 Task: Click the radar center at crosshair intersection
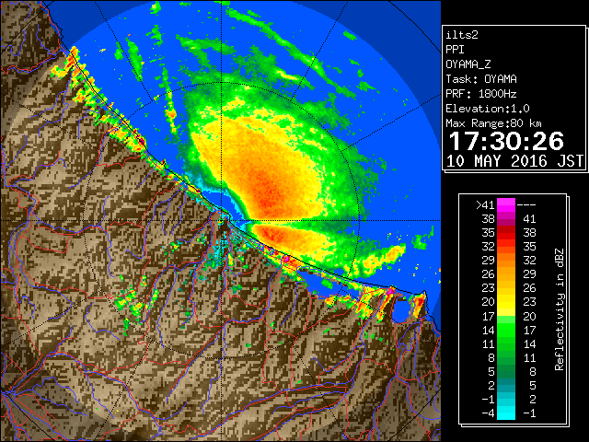(x=222, y=221)
